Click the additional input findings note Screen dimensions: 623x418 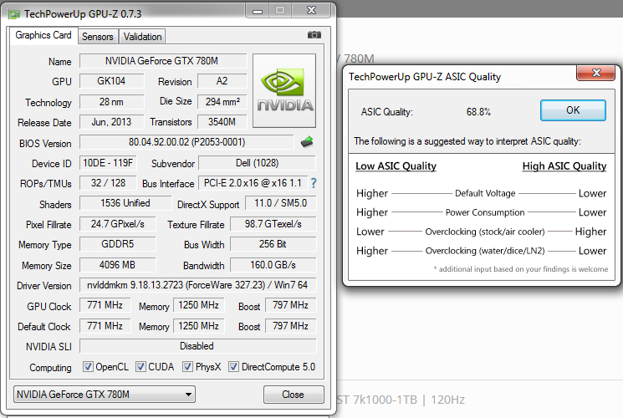coord(520,269)
